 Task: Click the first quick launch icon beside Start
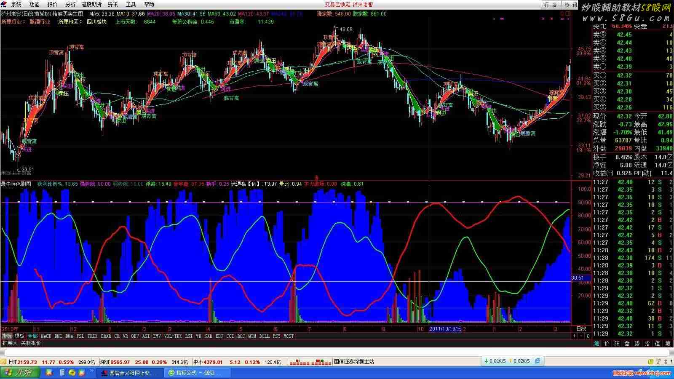(49, 373)
